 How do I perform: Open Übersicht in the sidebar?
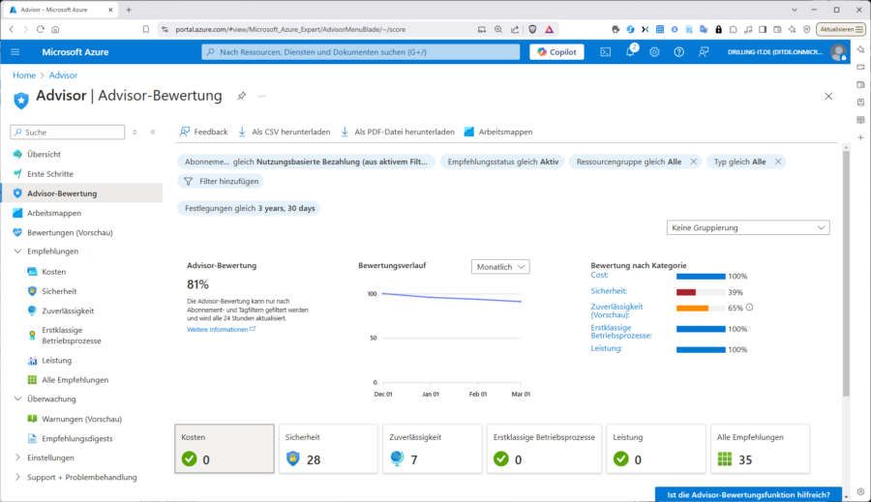click(x=44, y=154)
